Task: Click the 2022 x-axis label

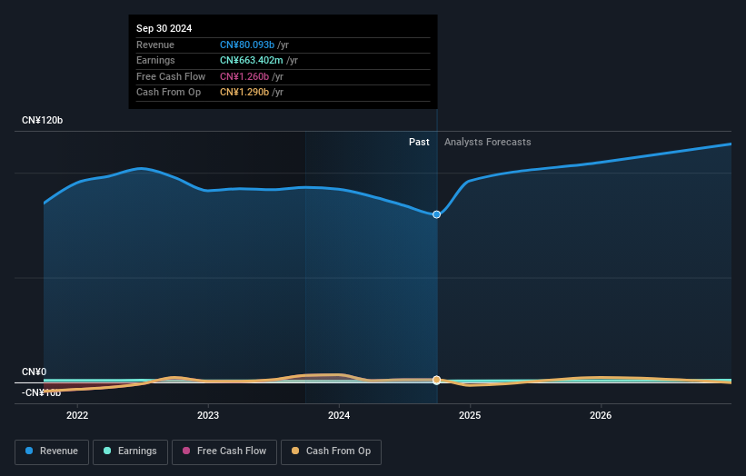Action: click(x=77, y=416)
